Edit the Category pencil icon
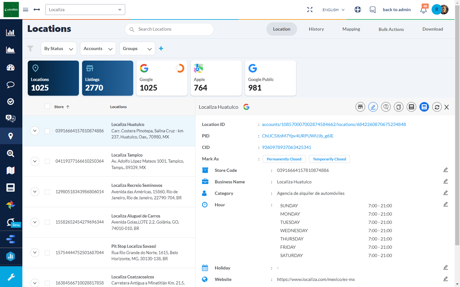Image resolution: width=460 pixels, height=287 pixels. [x=446, y=193]
